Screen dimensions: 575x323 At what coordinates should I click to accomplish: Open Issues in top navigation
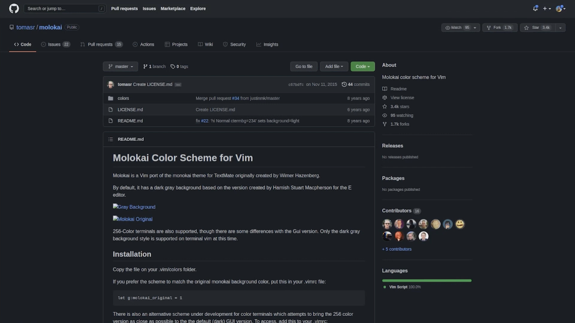point(149,9)
